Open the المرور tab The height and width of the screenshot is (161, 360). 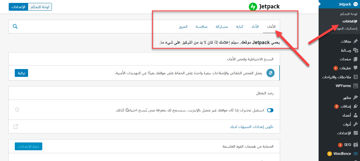[183, 27]
